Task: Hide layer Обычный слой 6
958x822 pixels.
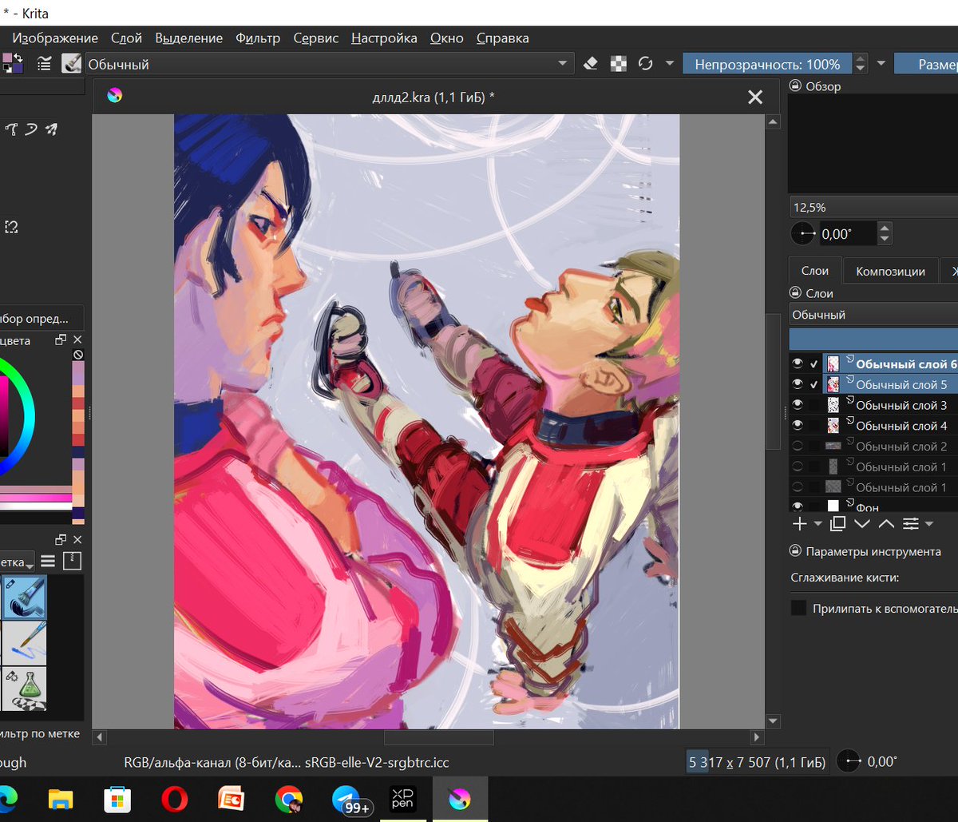Action: pos(798,363)
